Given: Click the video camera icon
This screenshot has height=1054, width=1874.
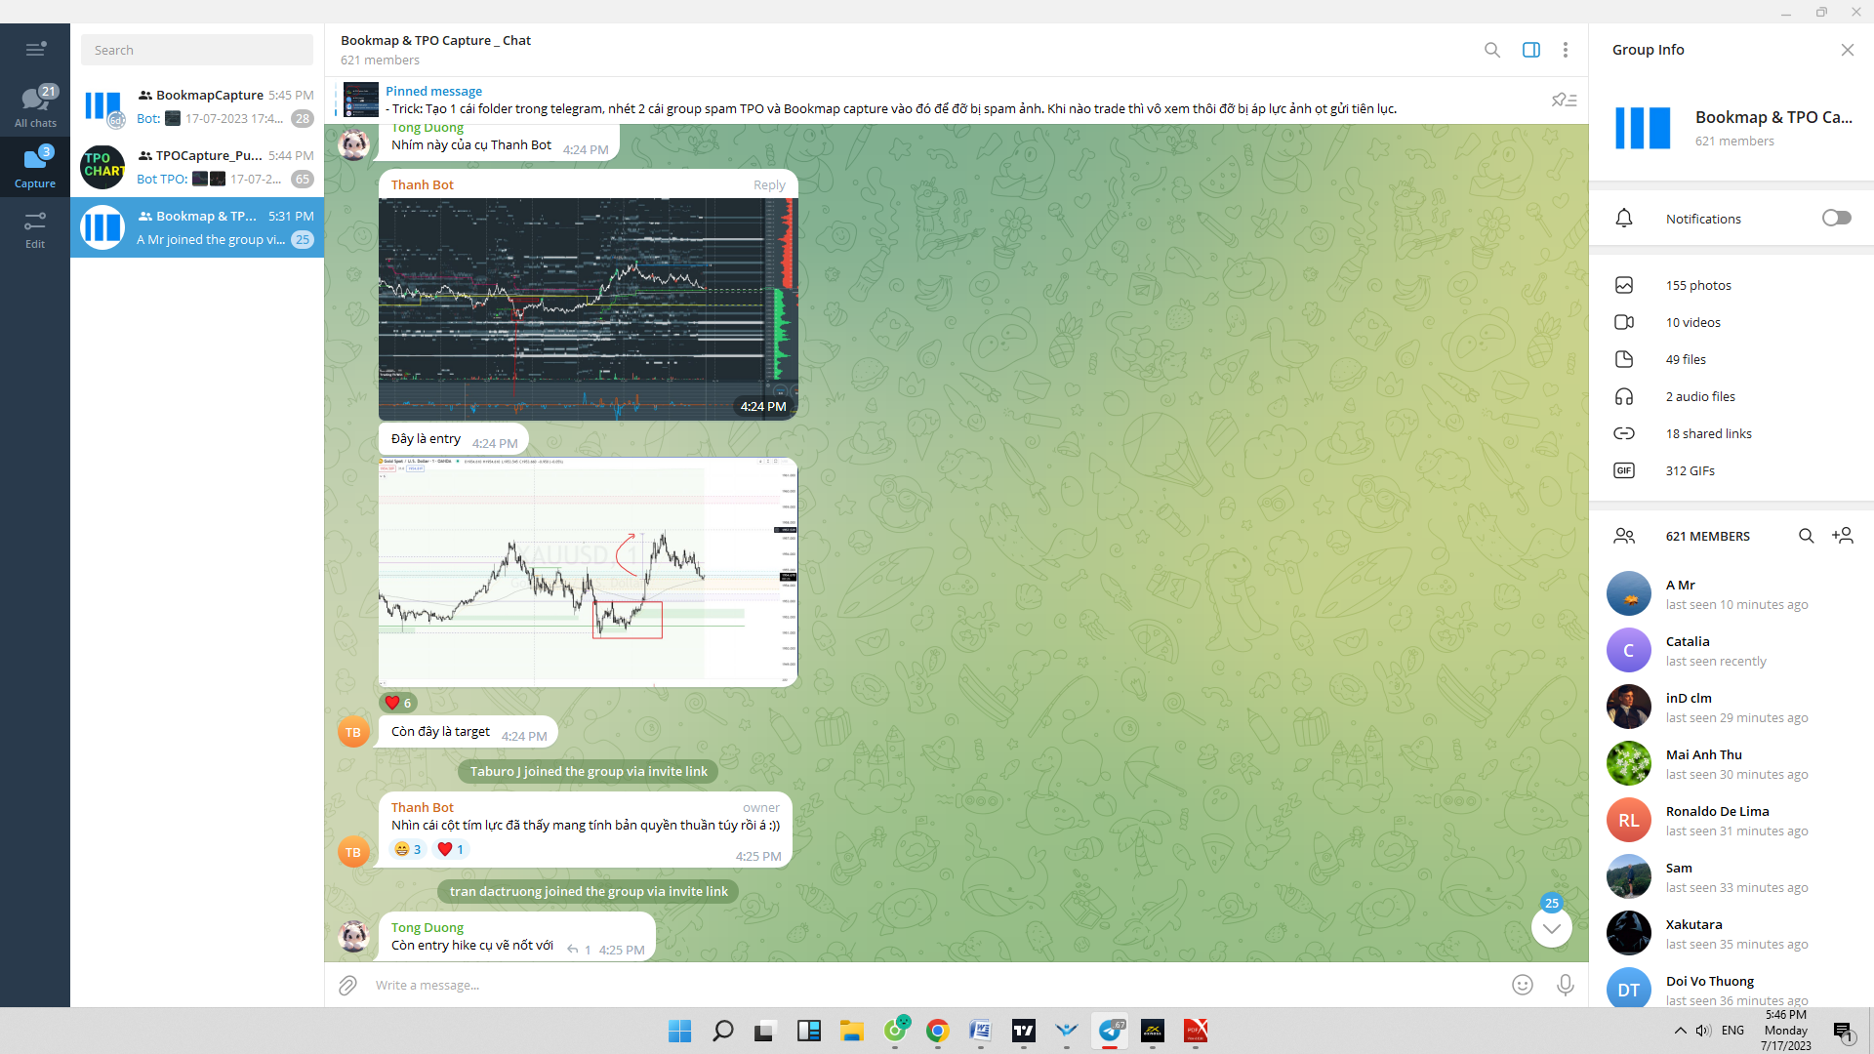Looking at the screenshot, I should pyautogui.click(x=1624, y=322).
